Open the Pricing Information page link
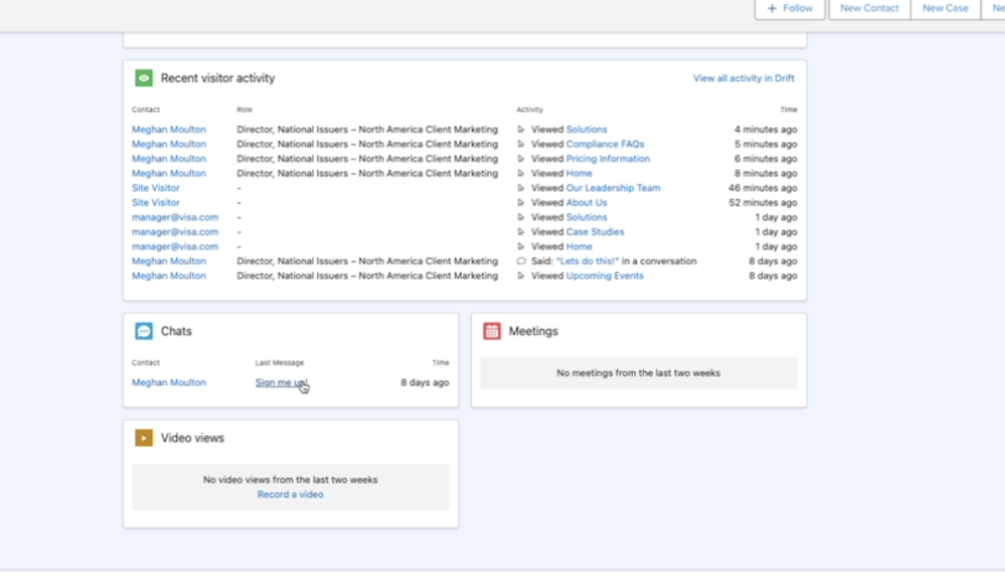The width and height of the screenshot is (1005, 576). [608, 159]
